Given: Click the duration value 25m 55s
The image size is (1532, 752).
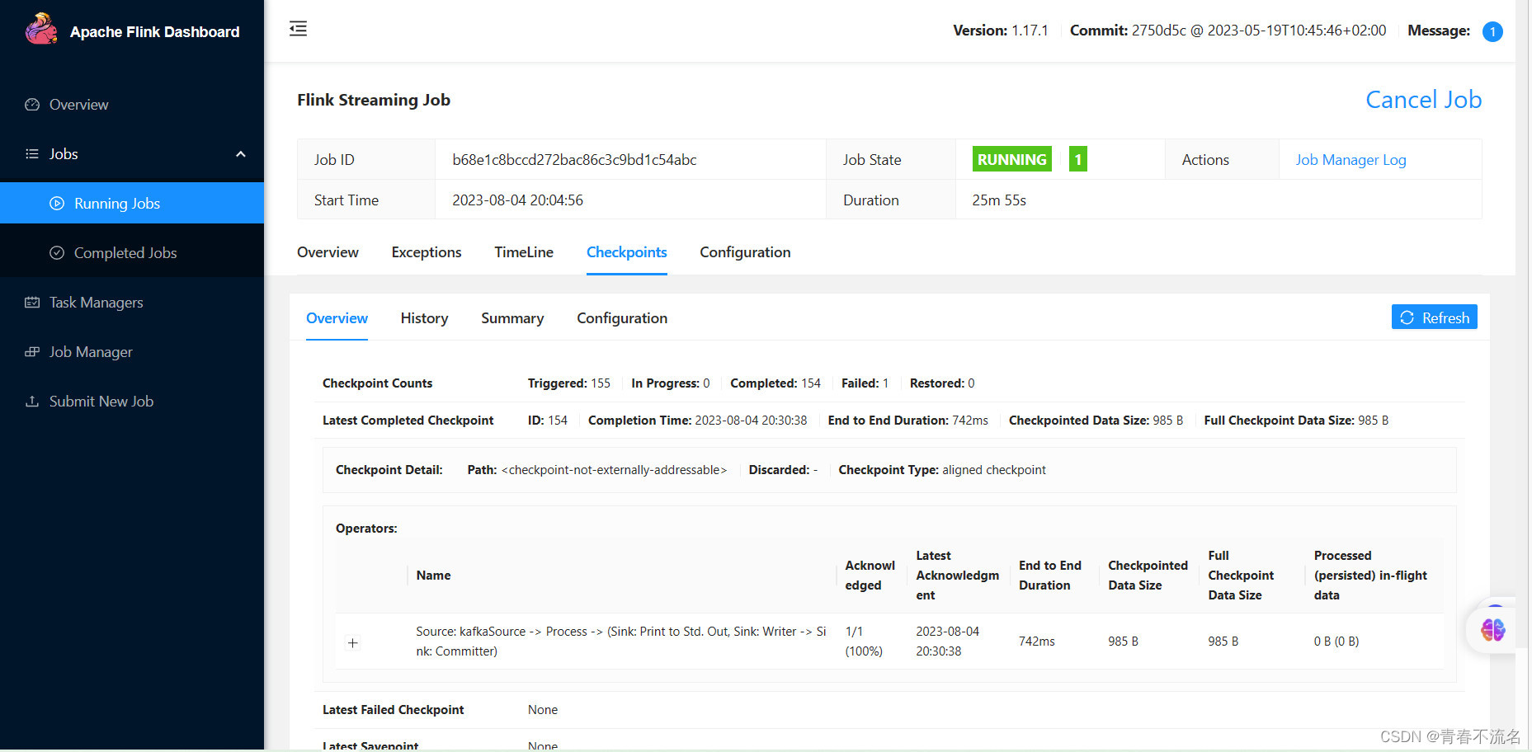Looking at the screenshot, I should [x=999, y=200].
